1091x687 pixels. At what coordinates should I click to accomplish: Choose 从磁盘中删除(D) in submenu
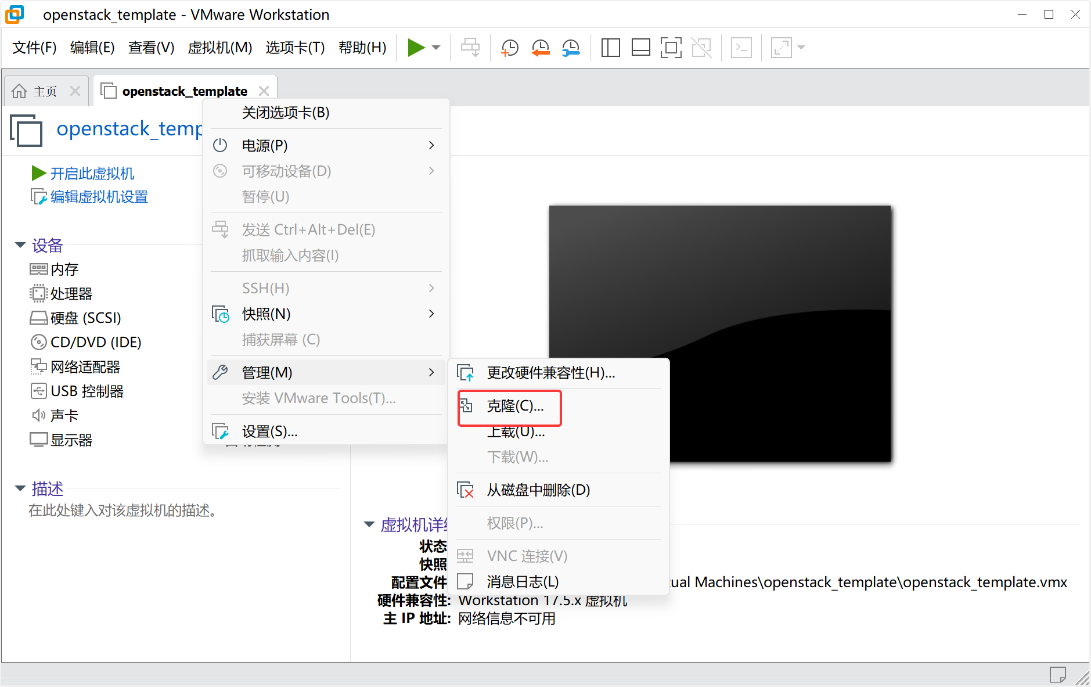(x=559, y=490)
